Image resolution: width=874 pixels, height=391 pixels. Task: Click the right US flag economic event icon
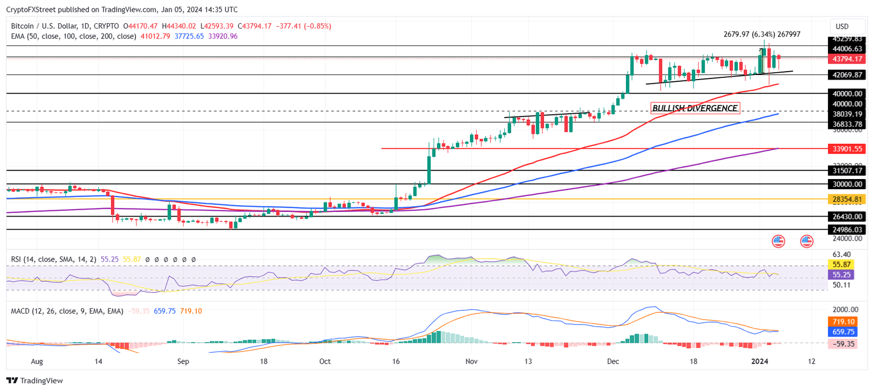[x=806, y=241]
